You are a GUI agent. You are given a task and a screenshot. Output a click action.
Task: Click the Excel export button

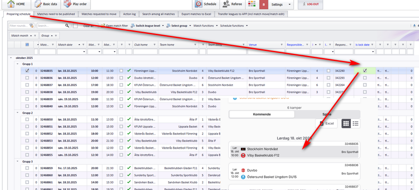[x=326, y=123]
